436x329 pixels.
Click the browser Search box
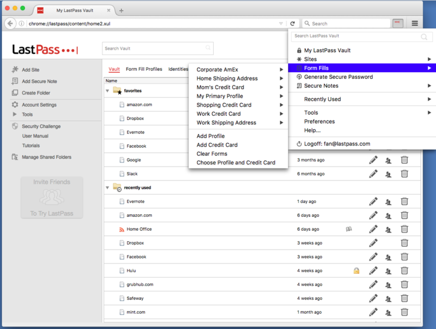[346, 24]
